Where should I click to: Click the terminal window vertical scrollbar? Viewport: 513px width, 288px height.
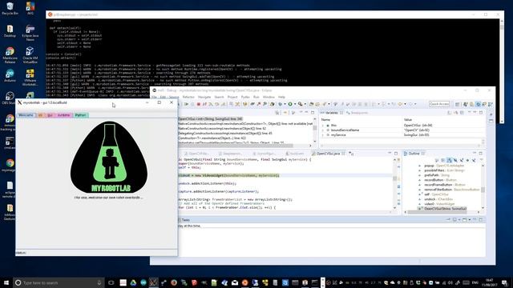pos(502,70)
